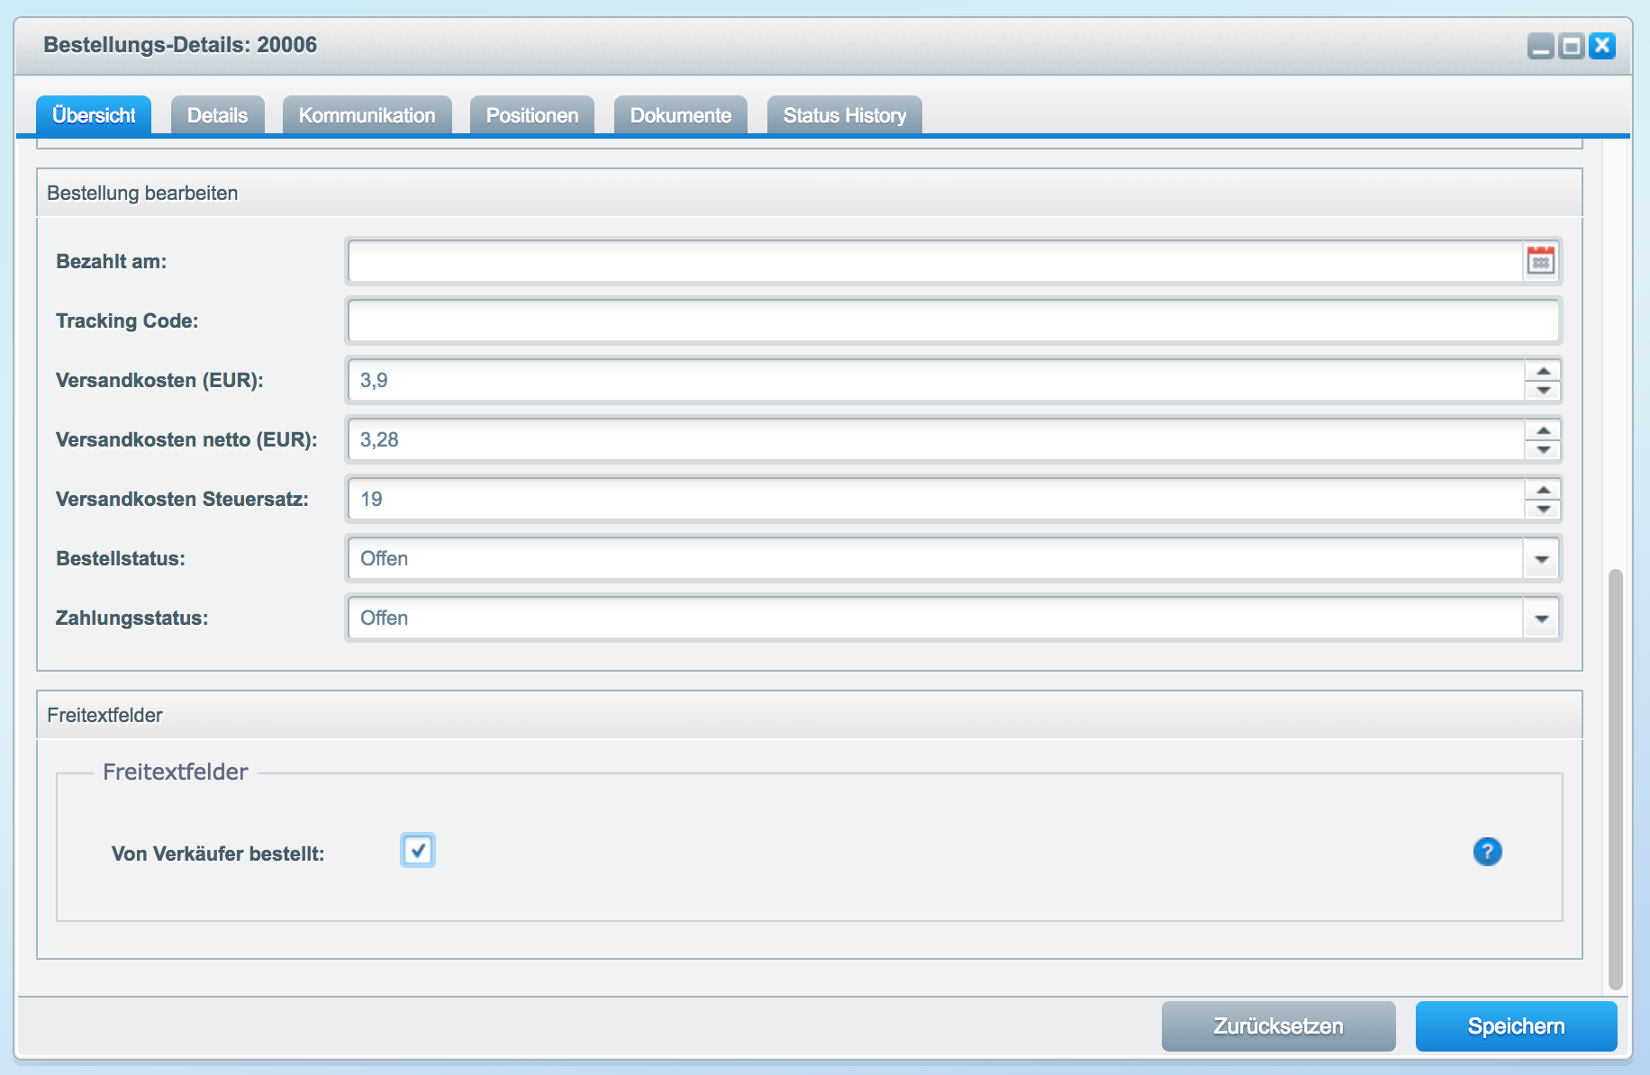Click the Von Verkäufer bestellt label

218,854
